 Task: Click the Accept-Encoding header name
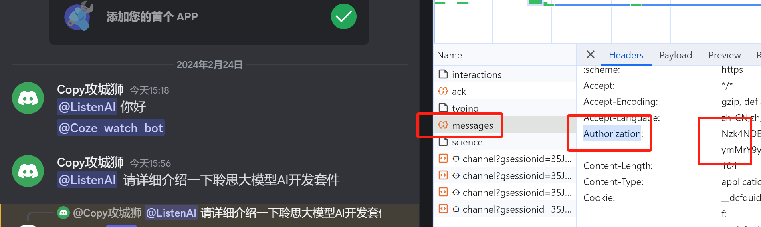coord(620,102)
